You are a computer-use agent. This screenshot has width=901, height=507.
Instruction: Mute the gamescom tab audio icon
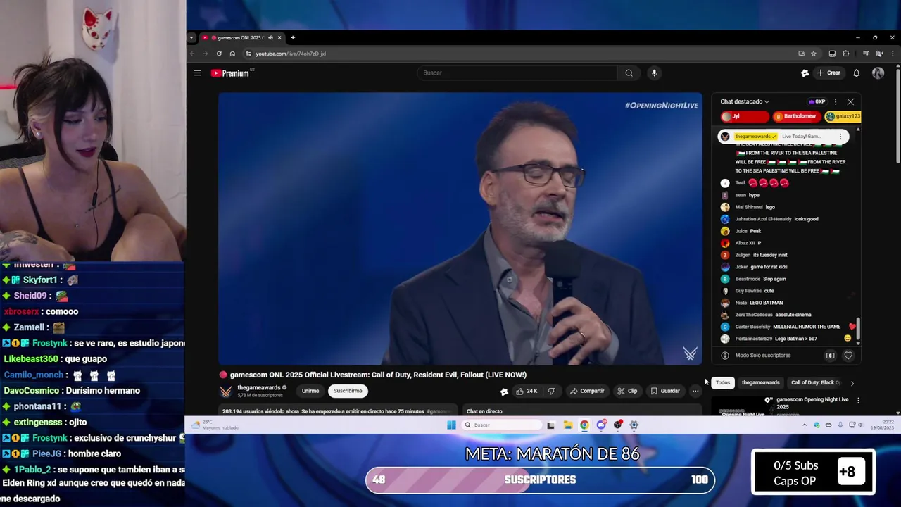(270, 38)
